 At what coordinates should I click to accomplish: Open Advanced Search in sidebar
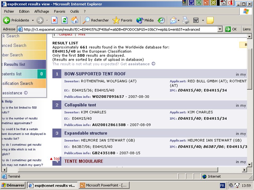click(24, 46)
